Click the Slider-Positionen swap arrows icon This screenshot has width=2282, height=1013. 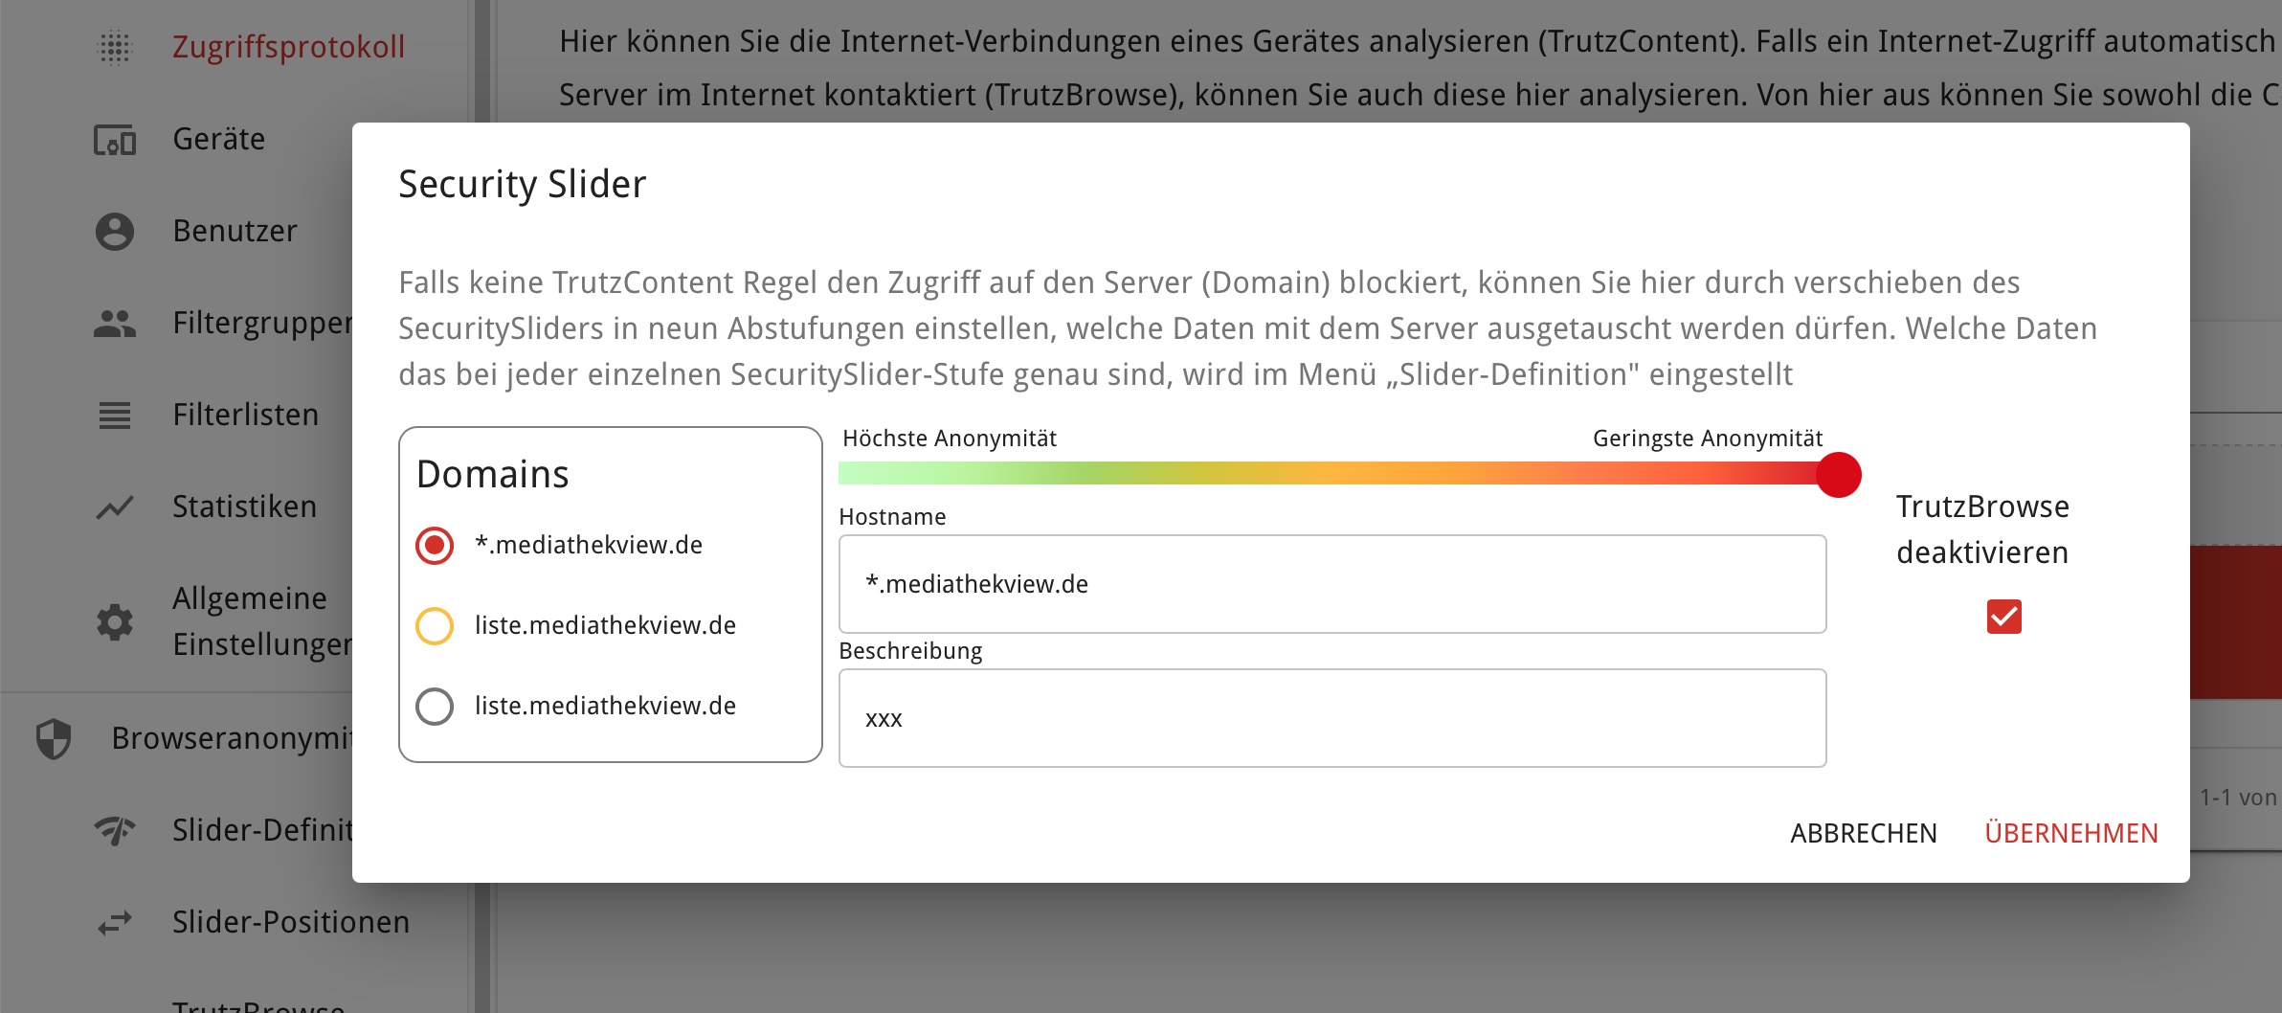pos(115,923)
